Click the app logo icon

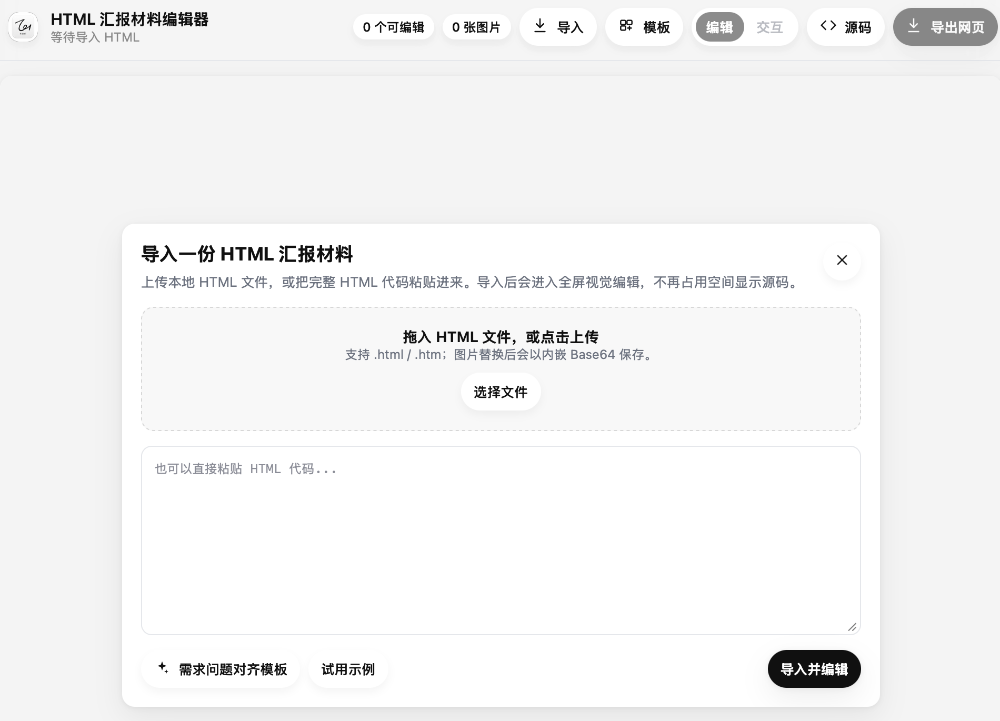click(23, 27)
